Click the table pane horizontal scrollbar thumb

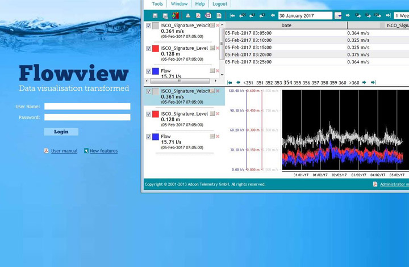pyautogui.click(x=180, y=81)
